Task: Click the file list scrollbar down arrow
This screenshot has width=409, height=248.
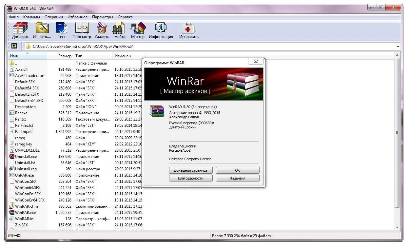Action: click(398, 227)
